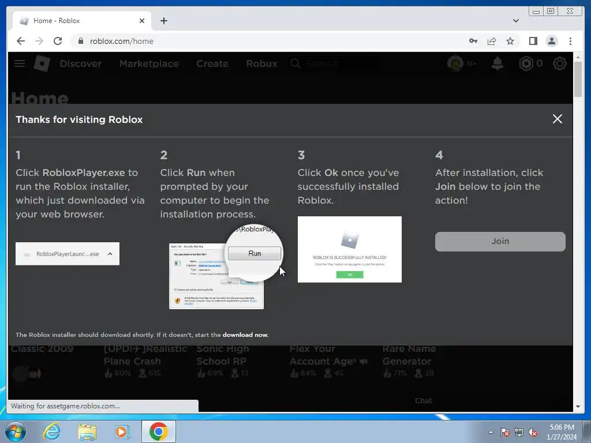The height and width of the screenshot is (443, 591).
Task: Open a new browser tab
Action: [x=163, y=21]
